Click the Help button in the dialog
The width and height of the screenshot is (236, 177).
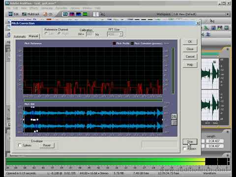(x=190, y=64)
